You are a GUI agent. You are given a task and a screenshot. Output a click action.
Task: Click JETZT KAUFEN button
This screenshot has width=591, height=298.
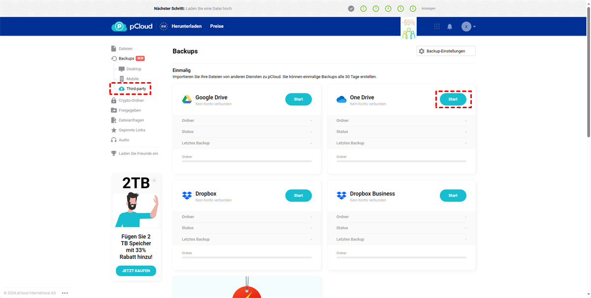pos(136,271)
